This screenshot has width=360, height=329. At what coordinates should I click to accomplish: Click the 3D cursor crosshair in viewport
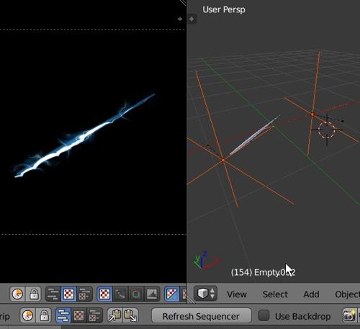pyautogui.click(x=326, y=130)
